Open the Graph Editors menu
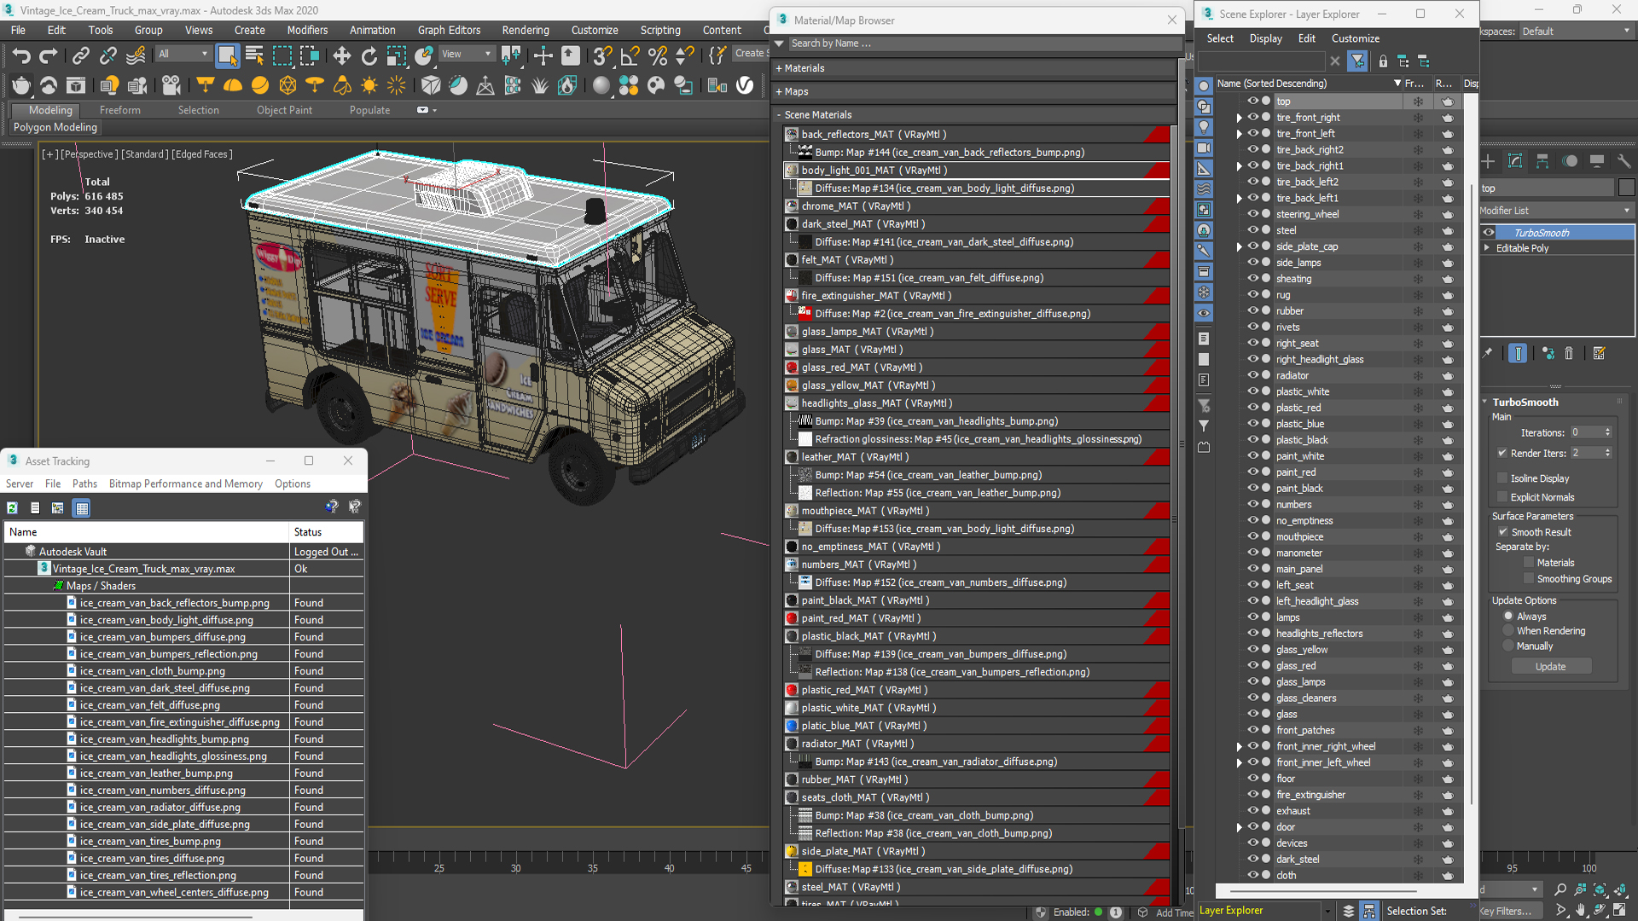 point(449,30)
